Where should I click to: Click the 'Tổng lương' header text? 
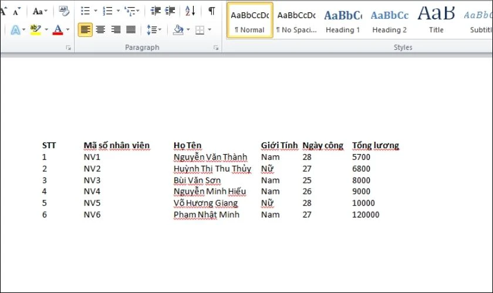point(376,146)
